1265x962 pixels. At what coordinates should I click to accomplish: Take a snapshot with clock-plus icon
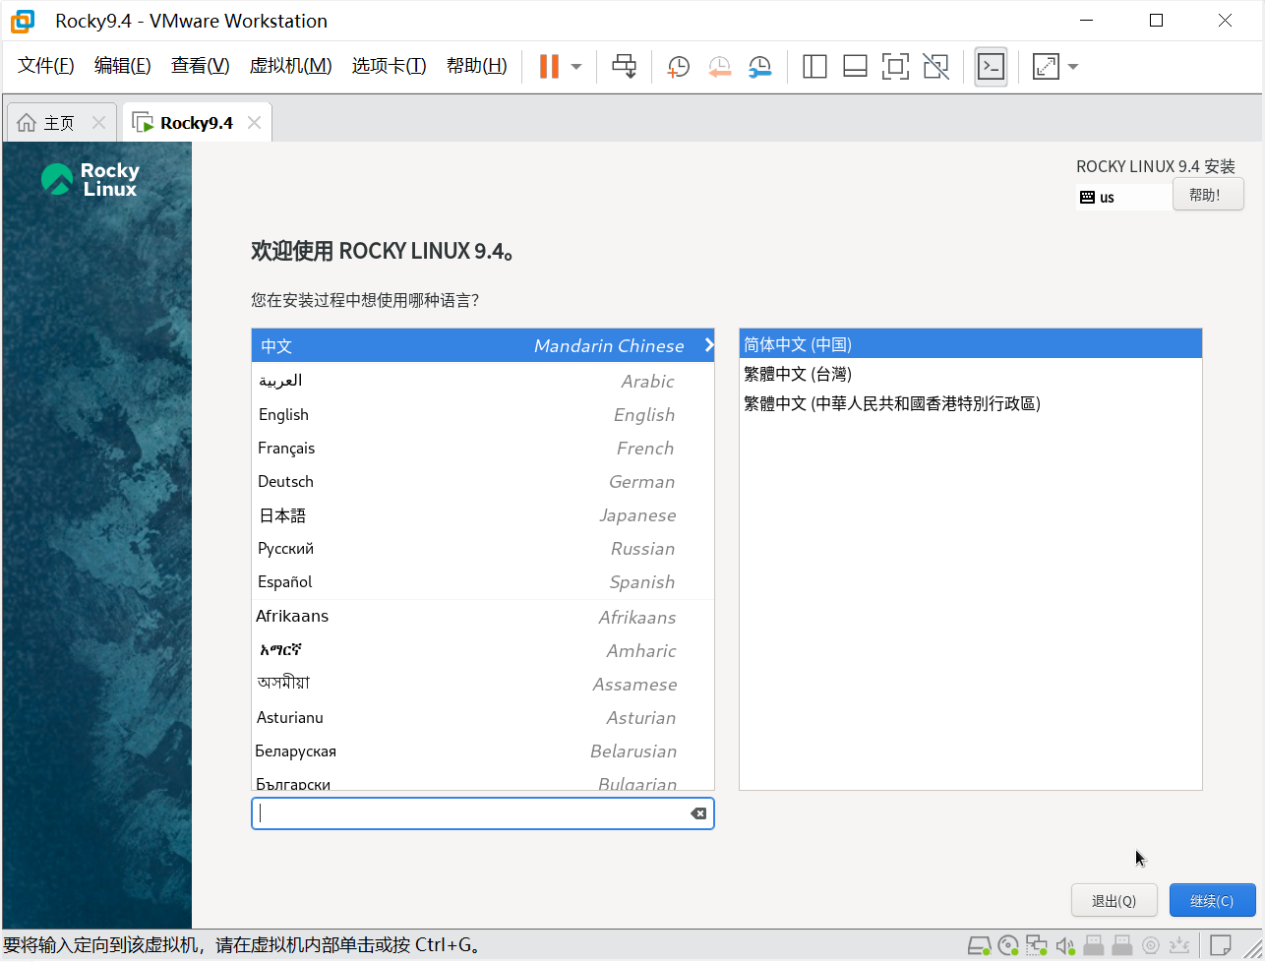point(678,66)
